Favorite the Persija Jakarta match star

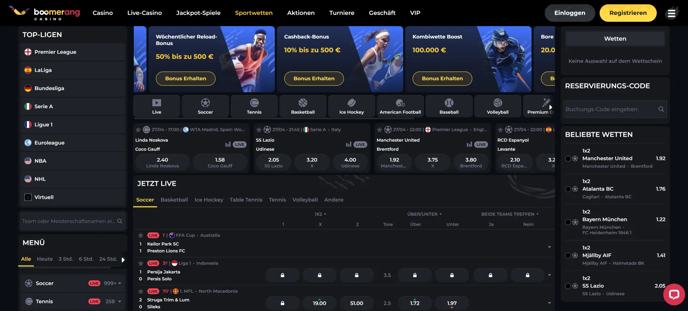[x=141, y=263]
